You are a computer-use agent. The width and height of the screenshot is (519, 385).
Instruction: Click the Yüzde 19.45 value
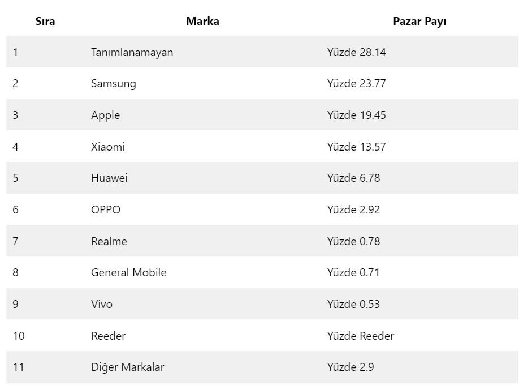pos(356,115)
